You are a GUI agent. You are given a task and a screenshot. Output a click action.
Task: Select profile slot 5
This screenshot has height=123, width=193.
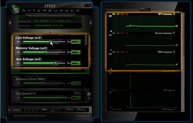point(39,110)
